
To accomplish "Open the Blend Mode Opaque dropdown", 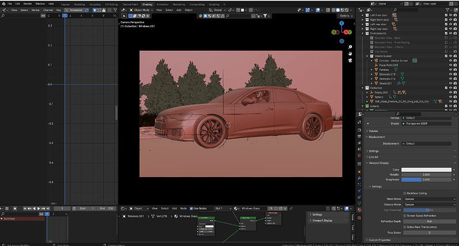I will tap(430, 199).
